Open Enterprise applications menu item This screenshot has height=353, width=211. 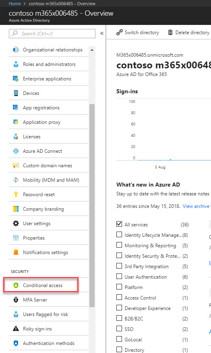[x=49, y=78]
